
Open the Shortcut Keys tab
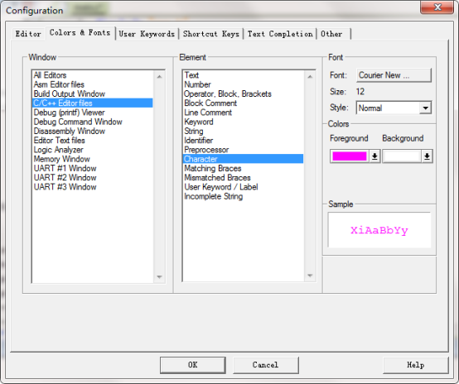(211, 34)
